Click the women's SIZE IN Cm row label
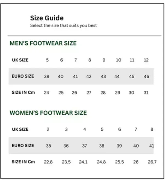Viewport: 165px width, 181px height. [23, 162]
